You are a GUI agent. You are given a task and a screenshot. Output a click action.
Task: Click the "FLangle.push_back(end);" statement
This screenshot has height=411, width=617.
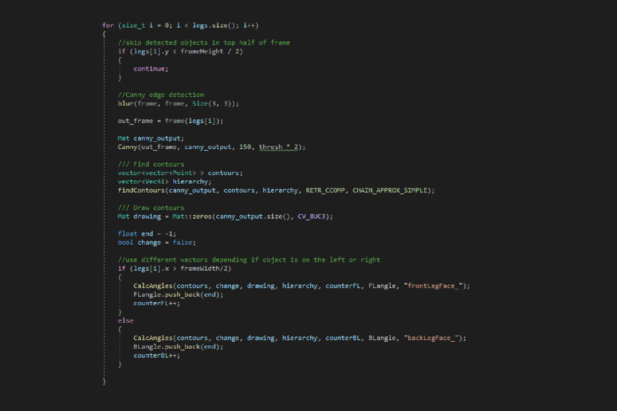178,295
